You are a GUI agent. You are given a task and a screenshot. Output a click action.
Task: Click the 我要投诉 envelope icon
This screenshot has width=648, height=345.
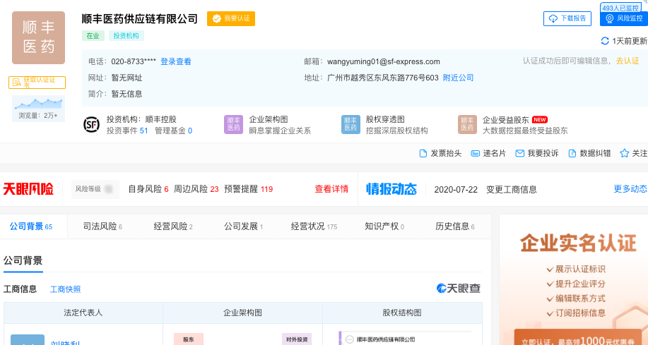point(520,154)
